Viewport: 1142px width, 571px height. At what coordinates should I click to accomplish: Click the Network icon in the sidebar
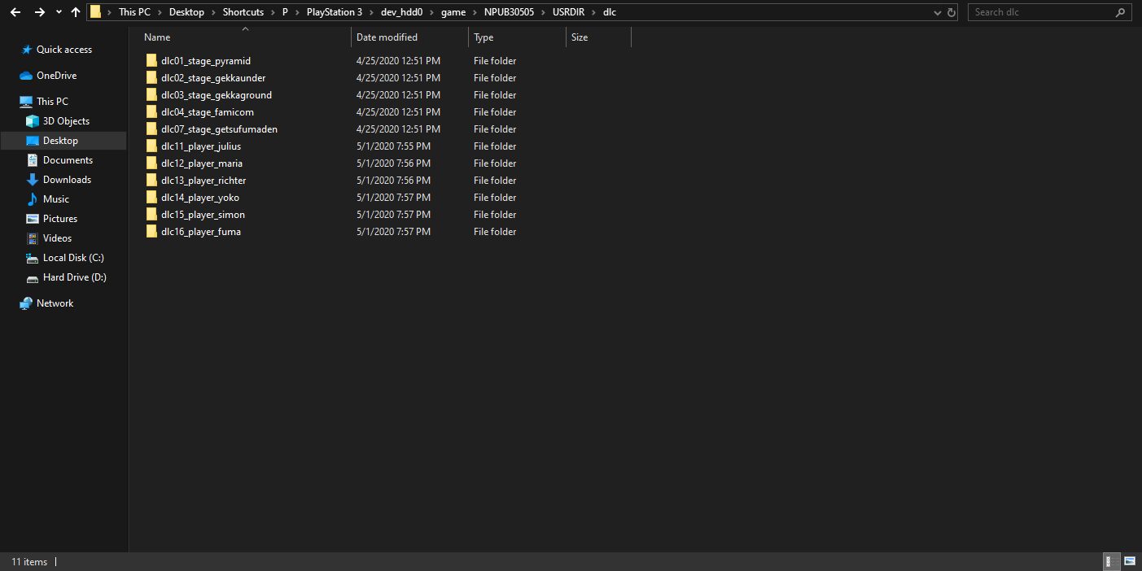point(26,303)
